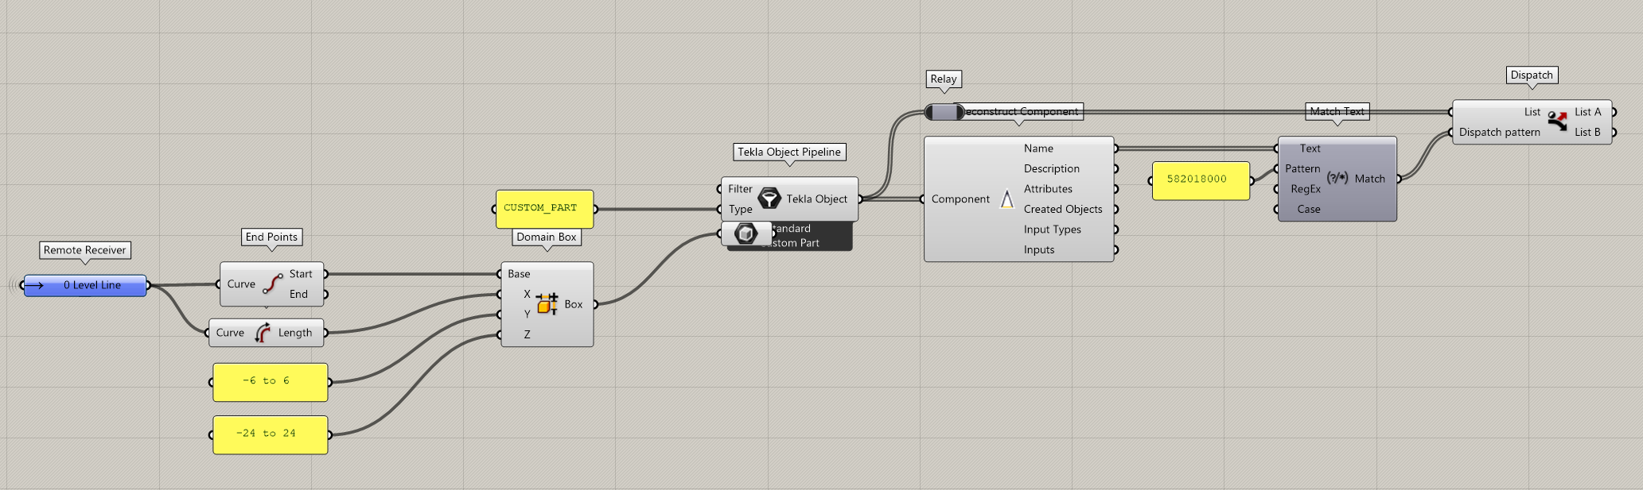Click the Text input of Match Text
This screenshot has width=1643, height=490.
click(1310, 149)
